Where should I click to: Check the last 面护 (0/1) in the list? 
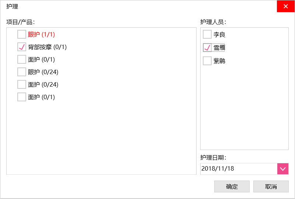point(22,97)
